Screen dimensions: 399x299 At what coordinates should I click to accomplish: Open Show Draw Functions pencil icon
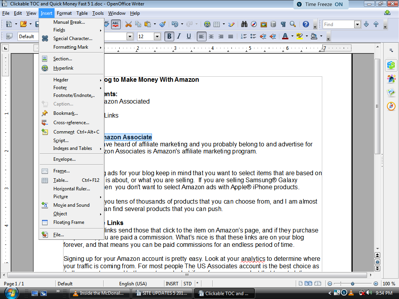231,24
